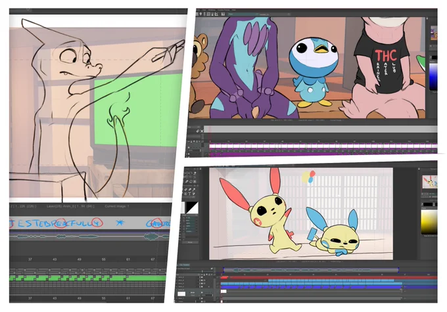447x312 pixels.
Task: Switch to the Timeline tab in the lower-right window
Action: [185, 265]
